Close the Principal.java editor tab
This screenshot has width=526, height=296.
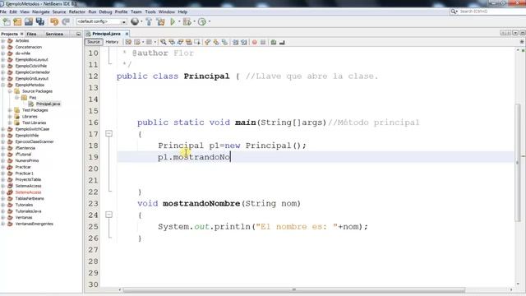point(127,34)
